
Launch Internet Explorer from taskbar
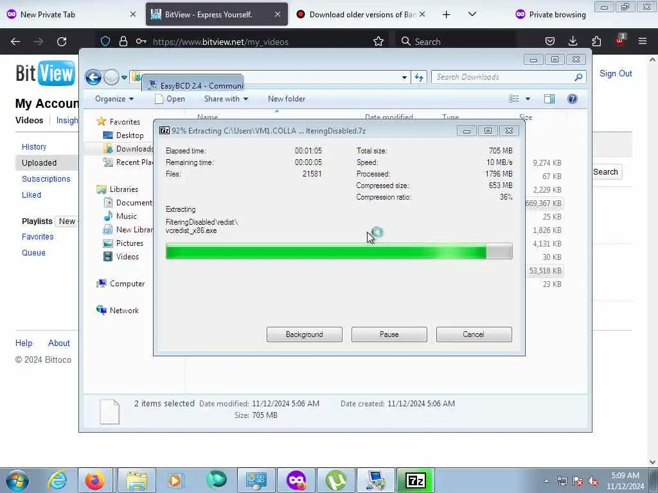click(x=57, y=480)
